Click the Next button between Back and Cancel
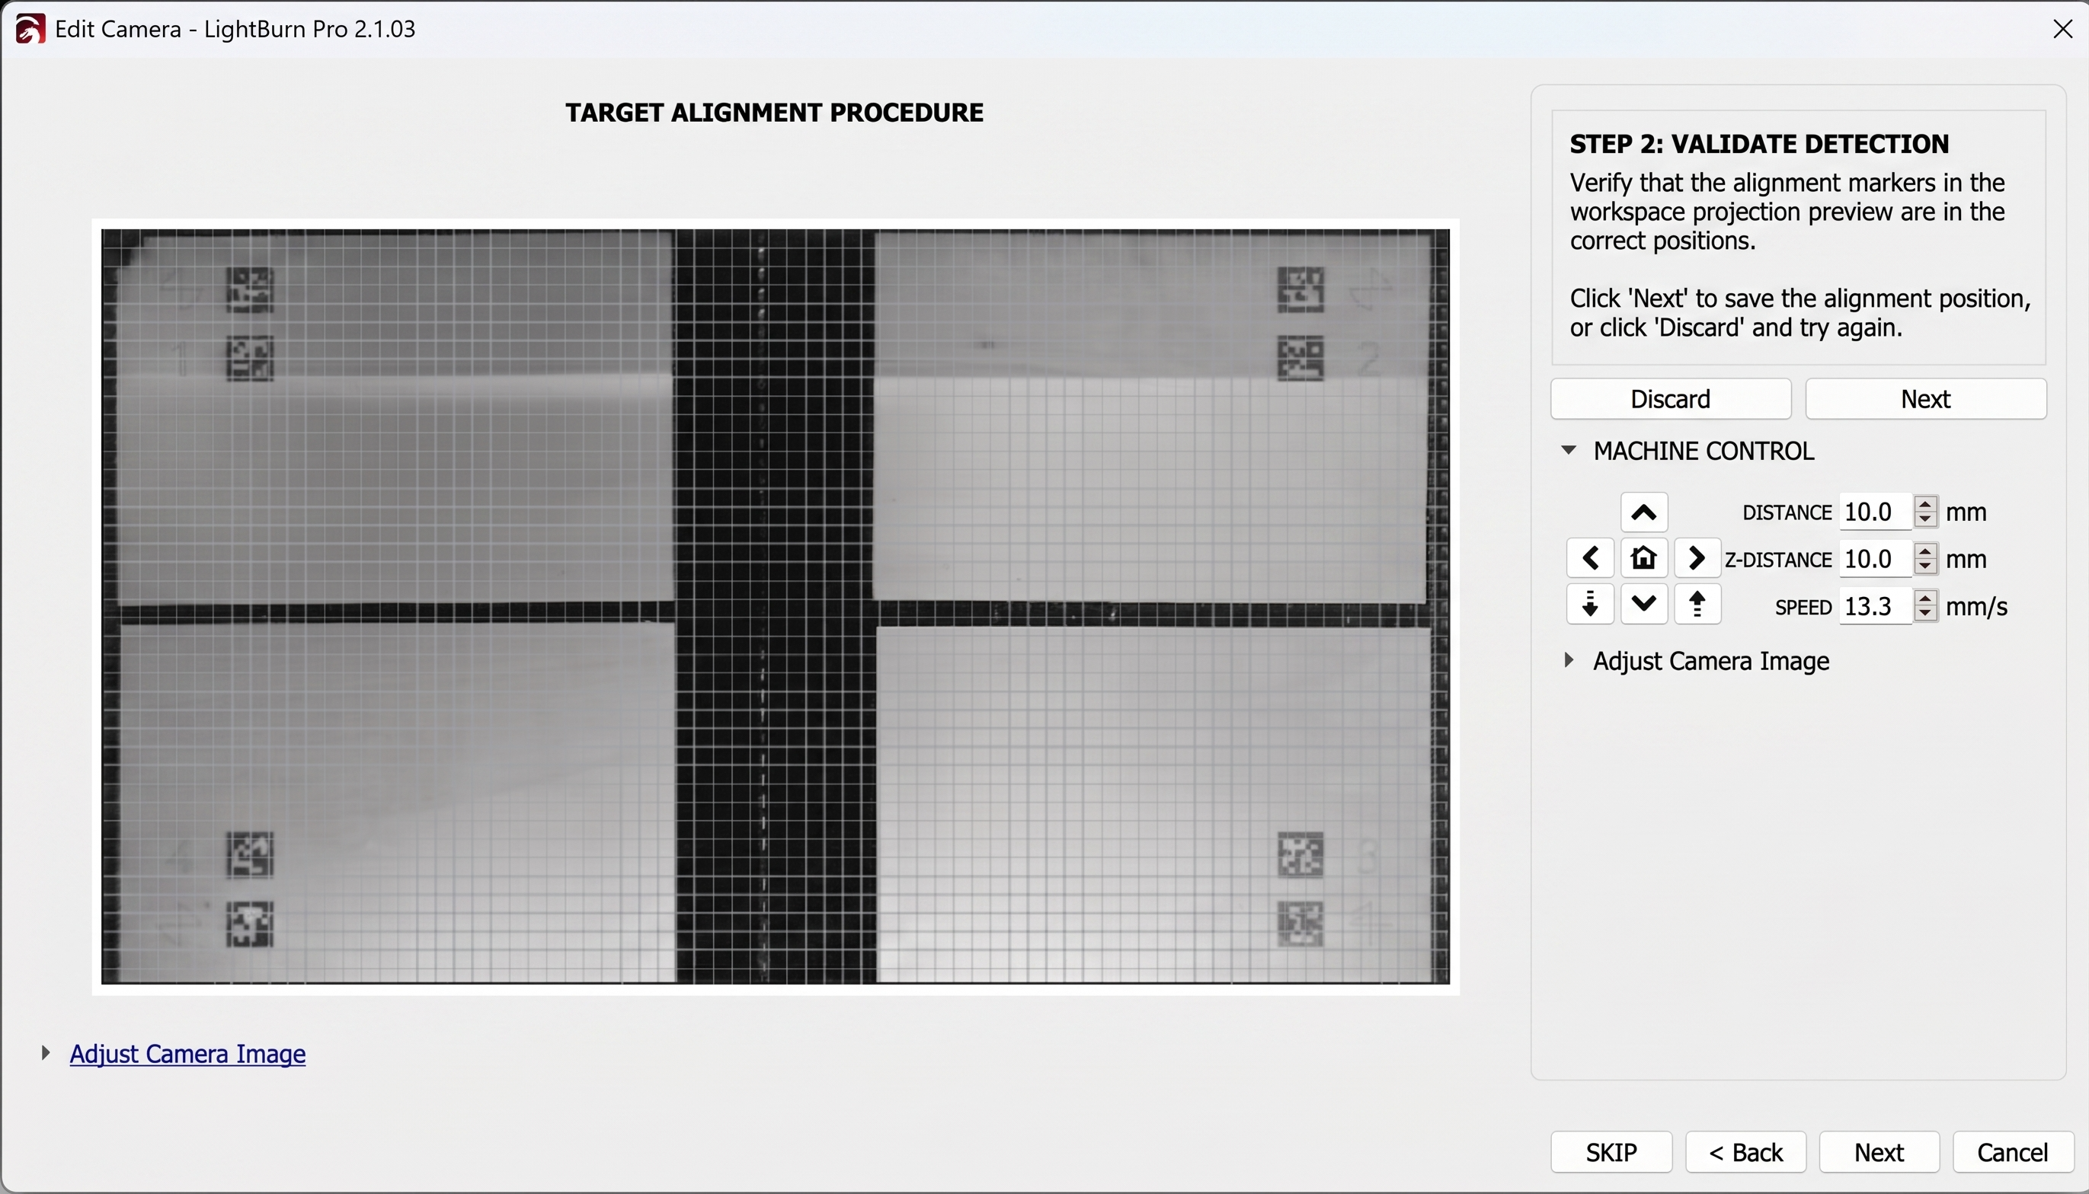This screenshot has width=2089, height=1194. (1879, 1152)
